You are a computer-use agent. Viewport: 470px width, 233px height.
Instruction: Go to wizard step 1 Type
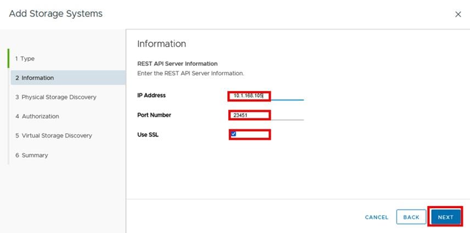point(25,59)
